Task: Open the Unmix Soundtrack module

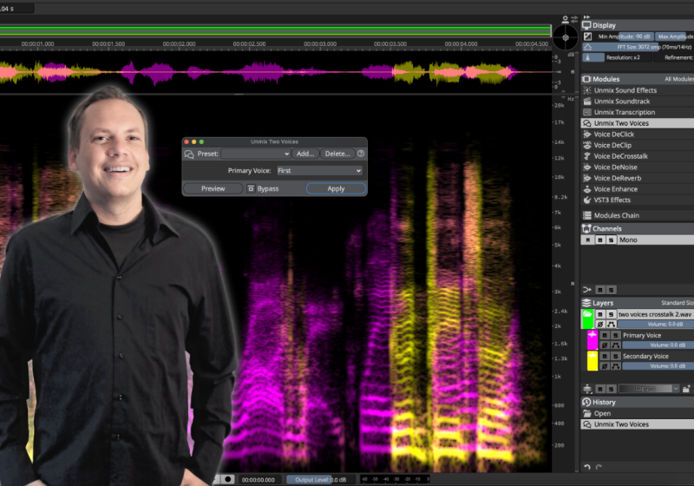Action: pos(638,102)
